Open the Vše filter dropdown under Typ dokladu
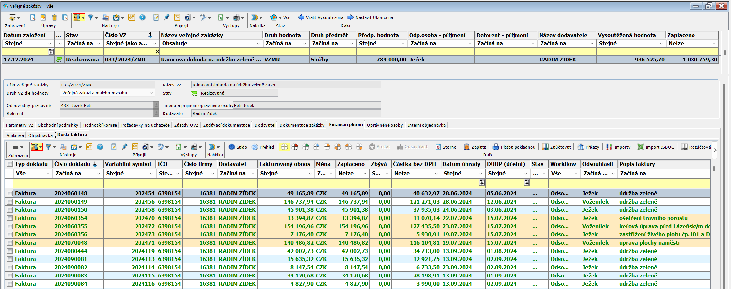 point(48,174)
